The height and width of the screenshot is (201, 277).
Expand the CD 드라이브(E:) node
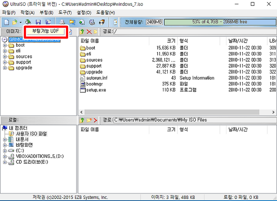coord(5,162)
